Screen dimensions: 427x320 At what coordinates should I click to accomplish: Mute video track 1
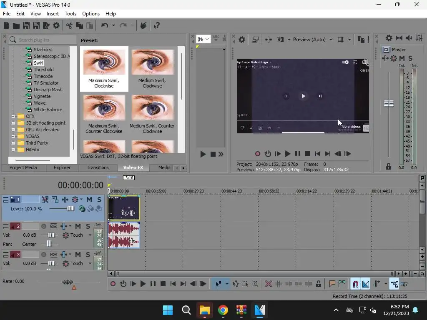pos(89,200)
